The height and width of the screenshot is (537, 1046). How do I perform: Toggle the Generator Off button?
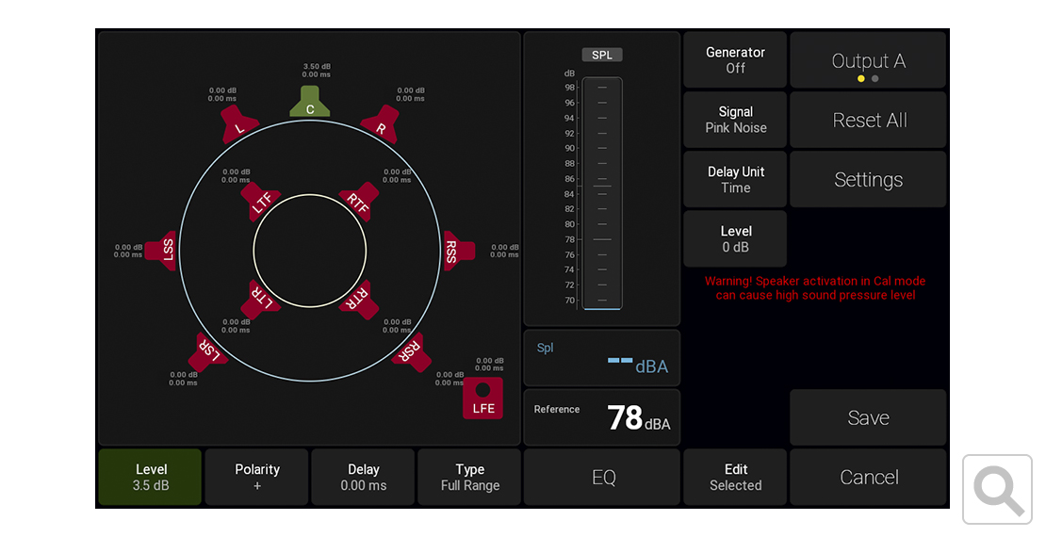pos(735,60)
